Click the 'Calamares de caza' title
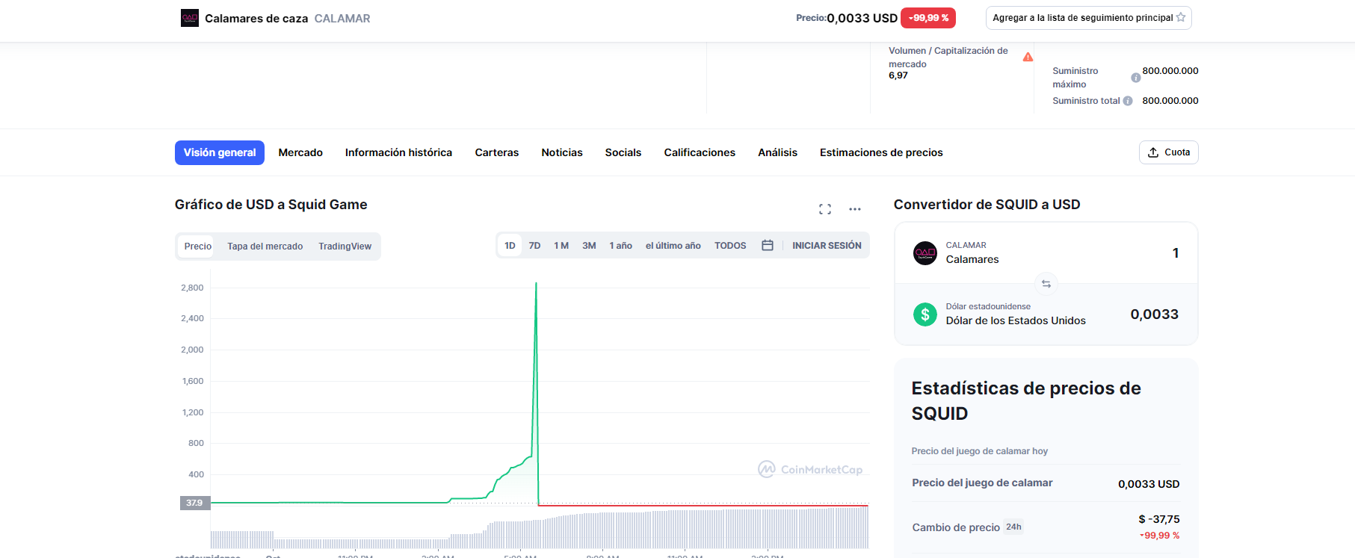1355x558 pixels. [256, 19]
